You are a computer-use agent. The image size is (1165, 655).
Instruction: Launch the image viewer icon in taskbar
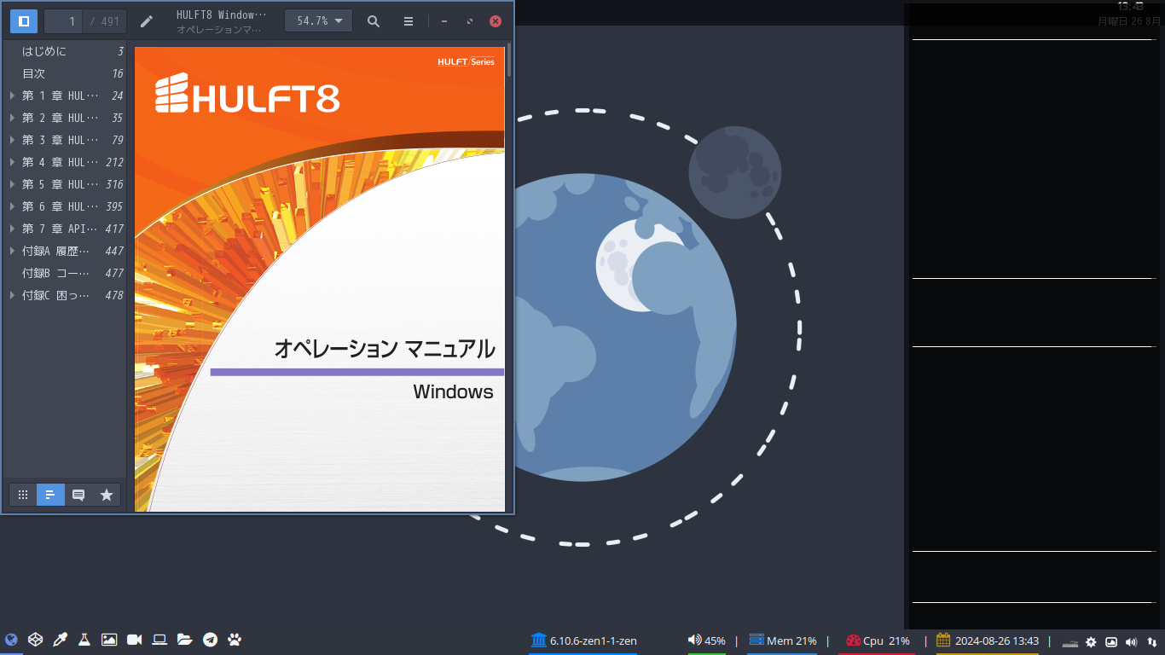click(109, 640)
